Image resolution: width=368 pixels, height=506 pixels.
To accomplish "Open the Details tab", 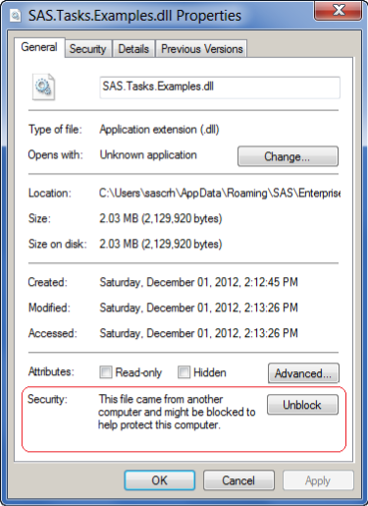I will point(133,49).
